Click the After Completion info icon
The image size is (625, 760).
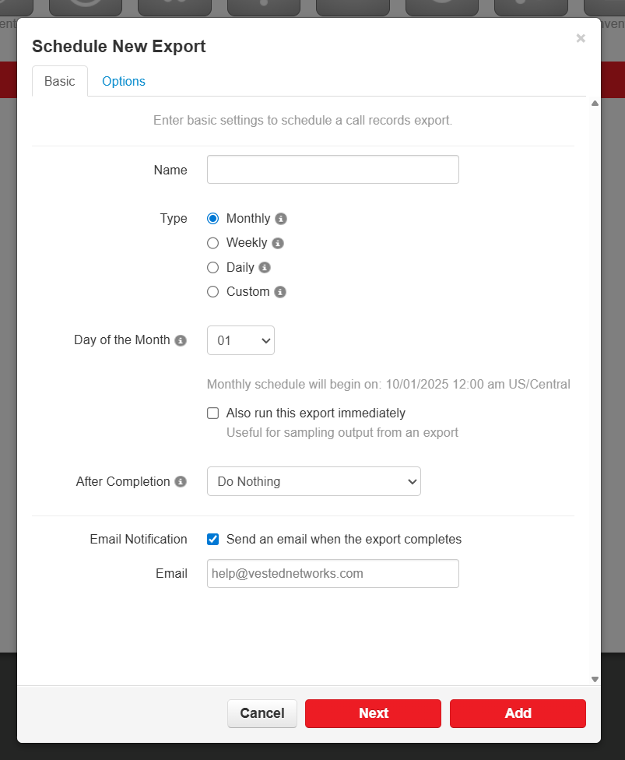point(181,482)
